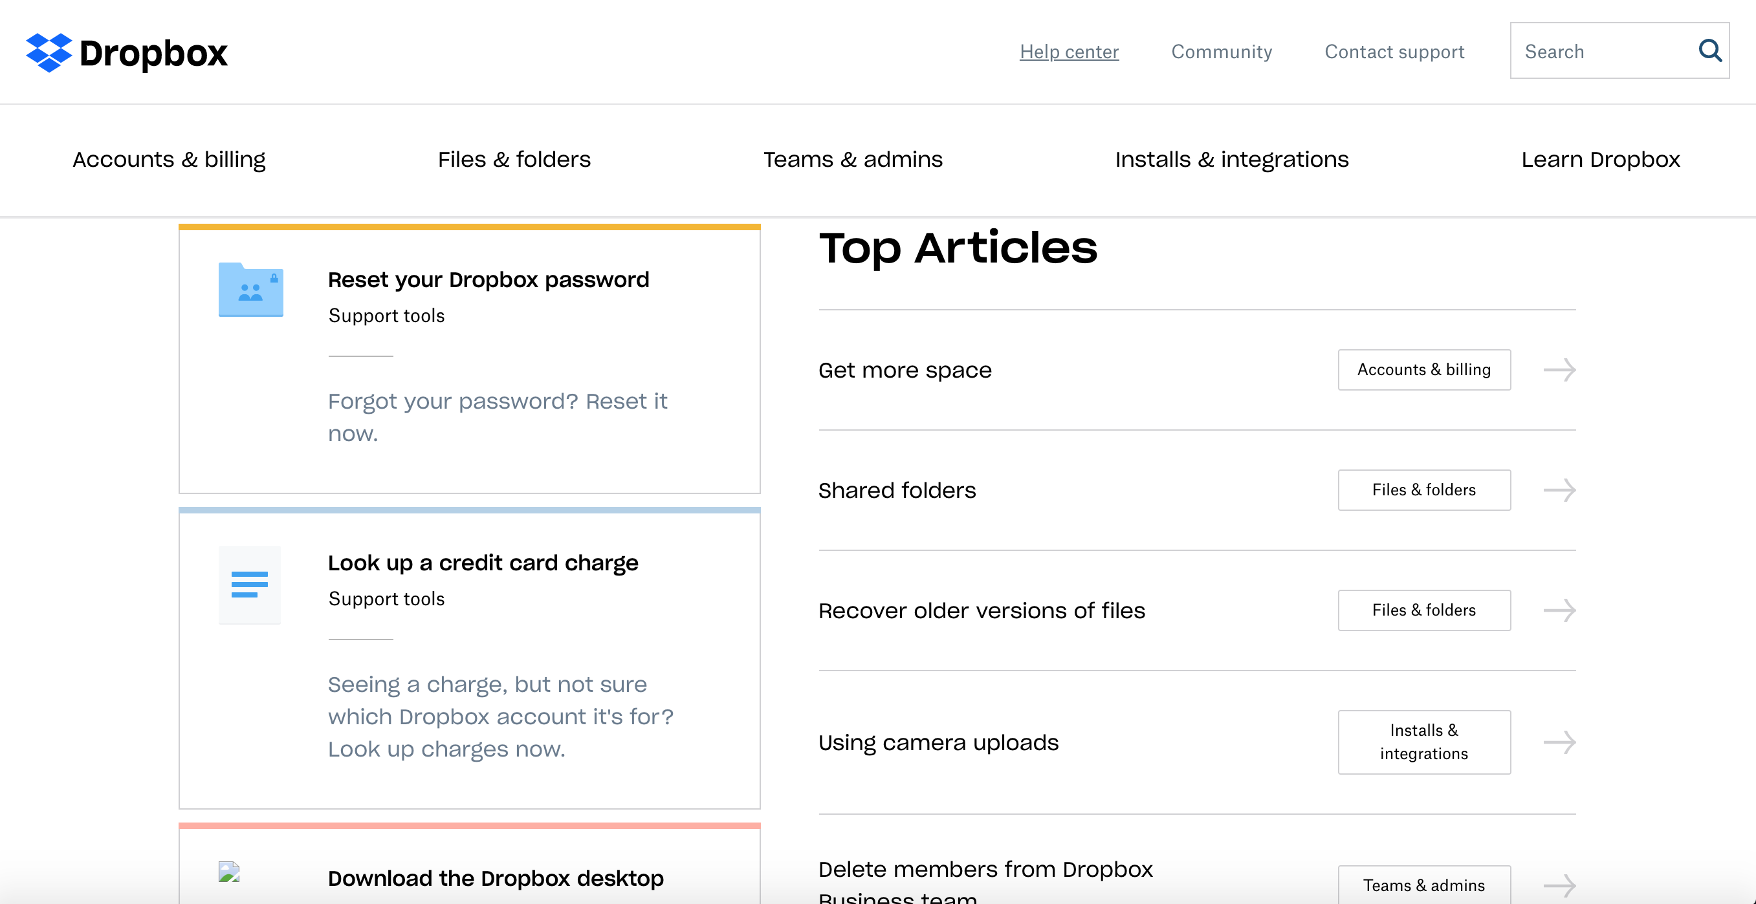This screenshot has height=904, width=1756.
Task: Click the arrow next to Shared folders
Action: (1560, 490)
